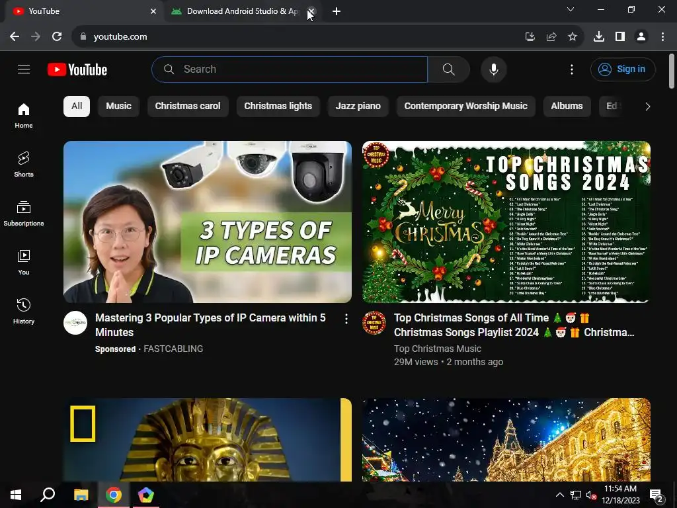Screen dimensions: 677x508
Task: Open Top Christmas Songs of All Time title
Action: [514, 325]
